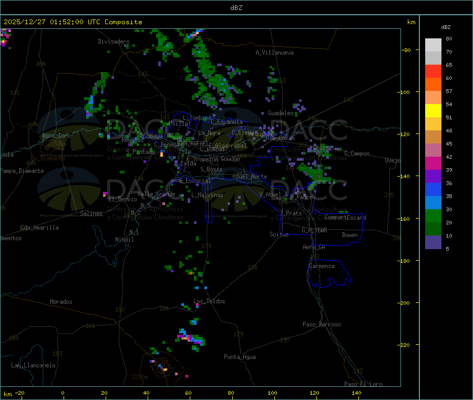This screenshot has width=473, height=400.
Task: Click the L_Malvinas place label
Action: pyautogui.click(x=207, y=195)
